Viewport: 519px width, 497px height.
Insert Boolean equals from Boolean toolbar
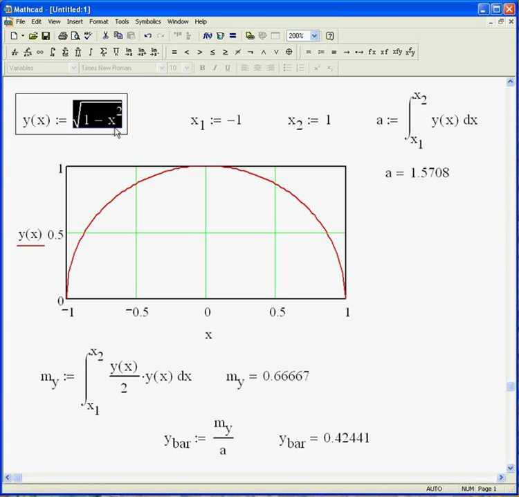point(174,52)
